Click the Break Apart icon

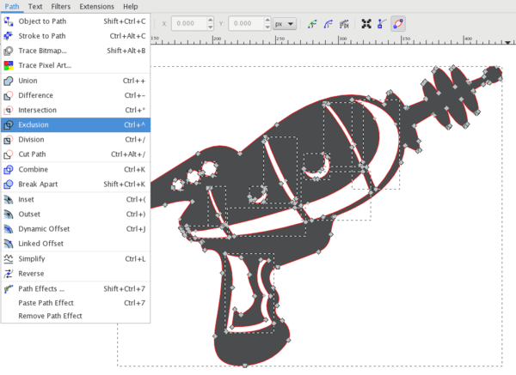tap(9, 184)
